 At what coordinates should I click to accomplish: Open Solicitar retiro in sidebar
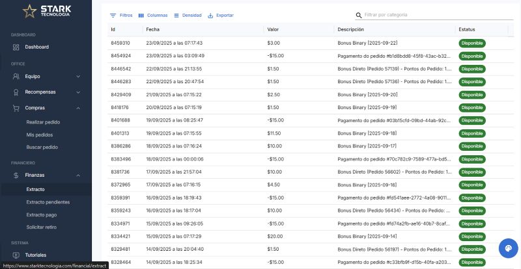(41, 227)
